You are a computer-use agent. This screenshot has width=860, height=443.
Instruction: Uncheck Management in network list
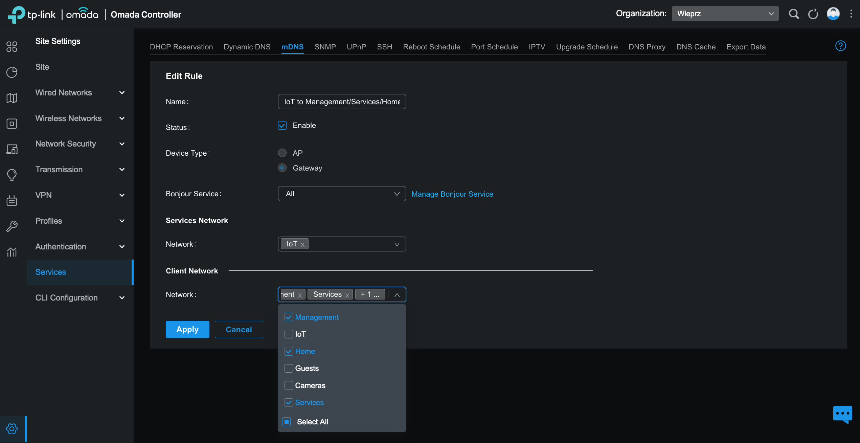pos(289,317)
